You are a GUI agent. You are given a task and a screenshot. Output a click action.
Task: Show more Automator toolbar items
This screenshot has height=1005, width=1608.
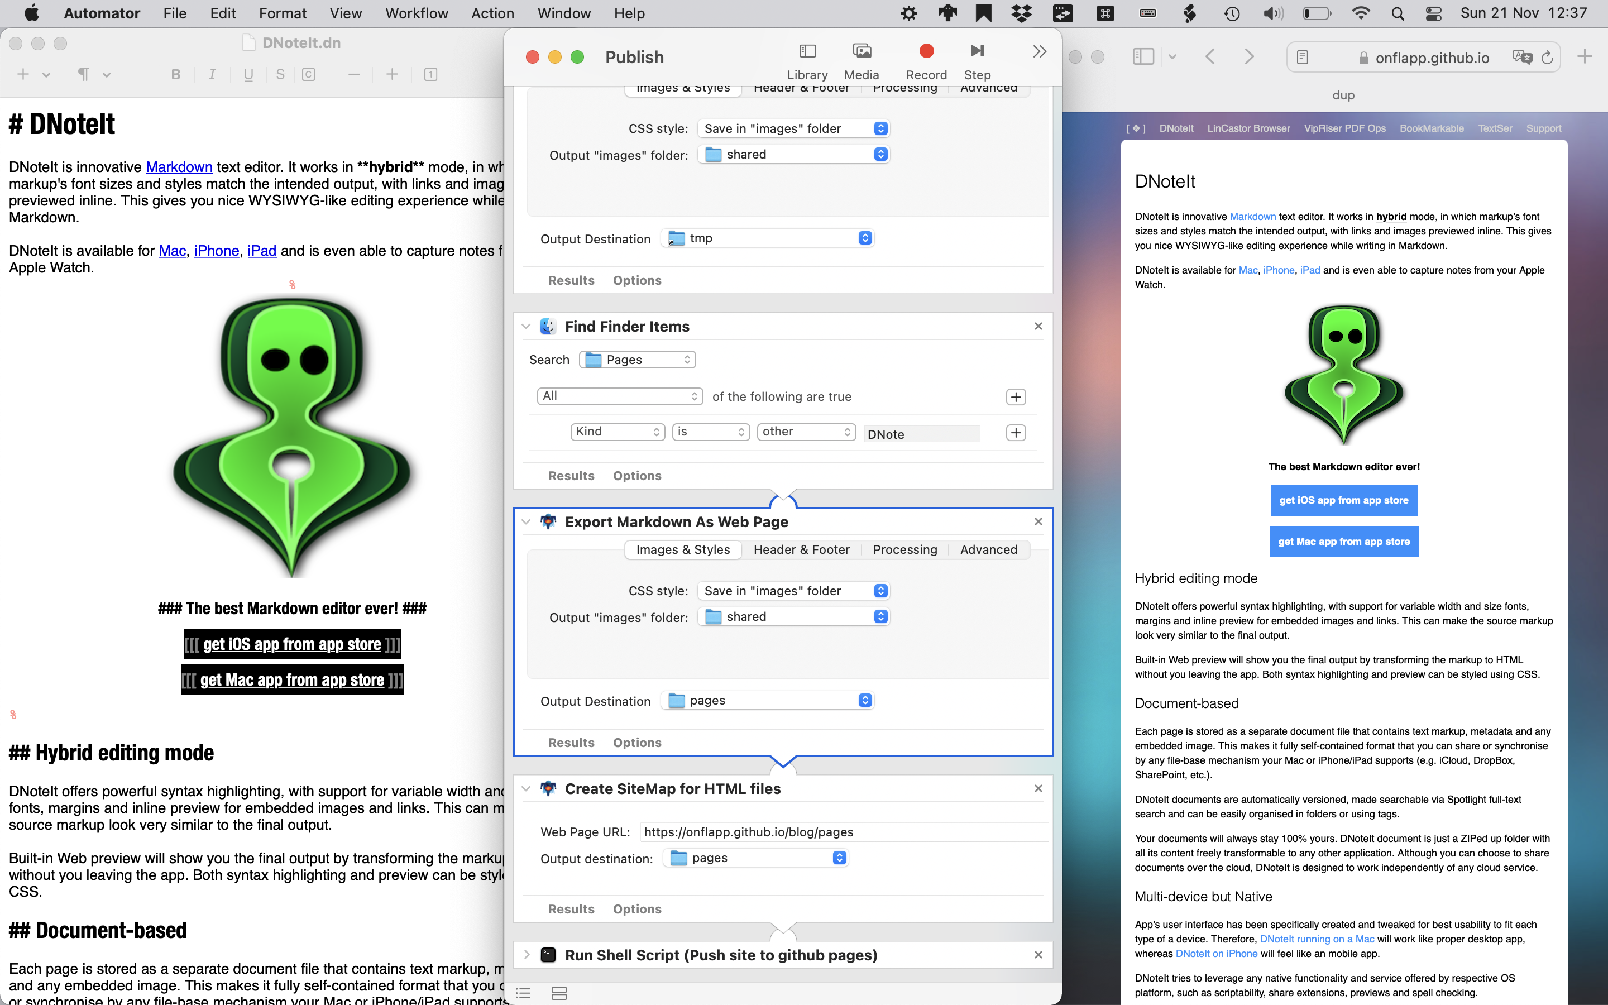click(x=1040, y=51)
